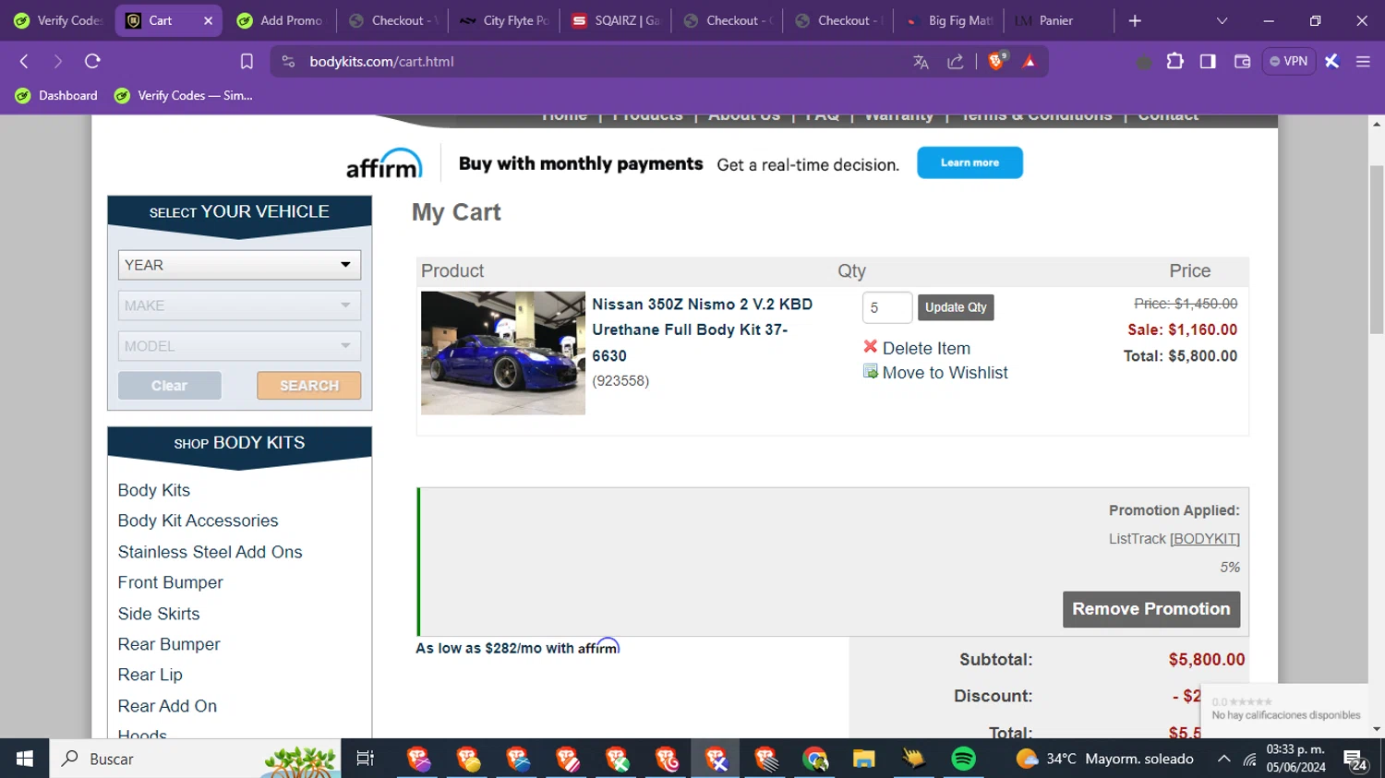
Task: Click the SEARCH vehicle button
Action: point(309,386)
